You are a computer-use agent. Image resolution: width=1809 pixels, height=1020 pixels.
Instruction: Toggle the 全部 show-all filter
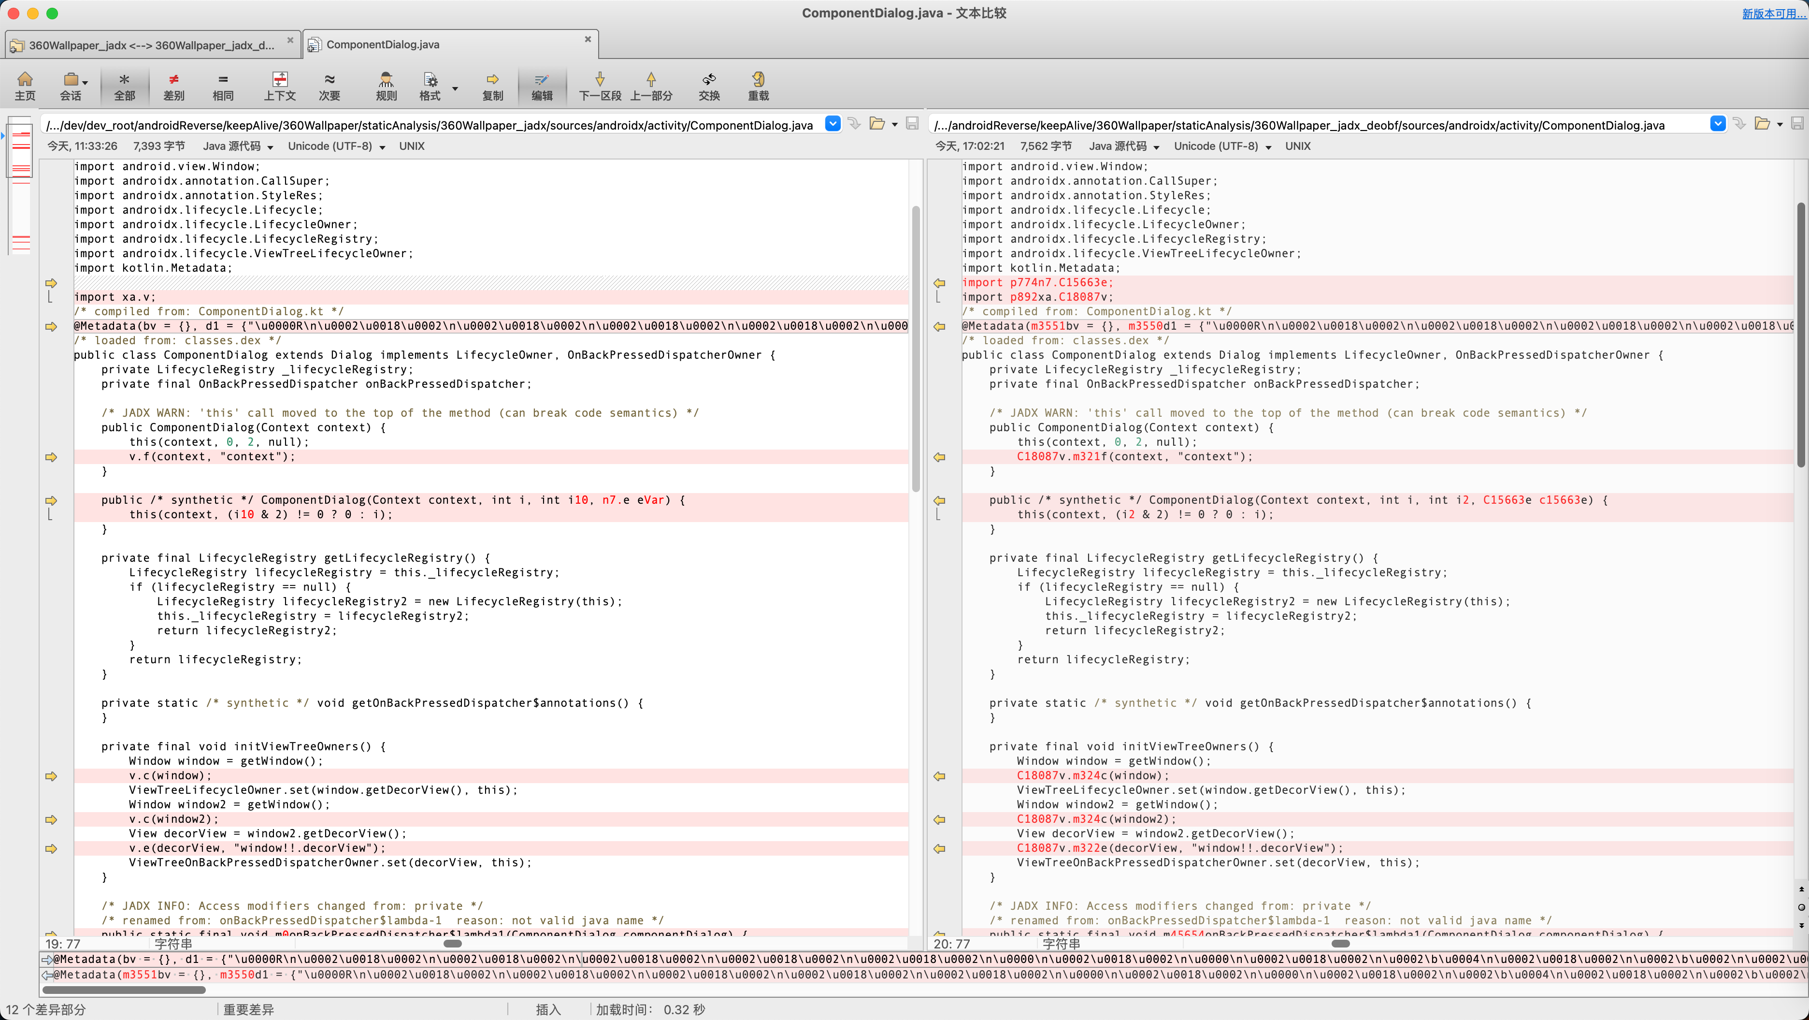pyautogui.click(x=124, y=86)
